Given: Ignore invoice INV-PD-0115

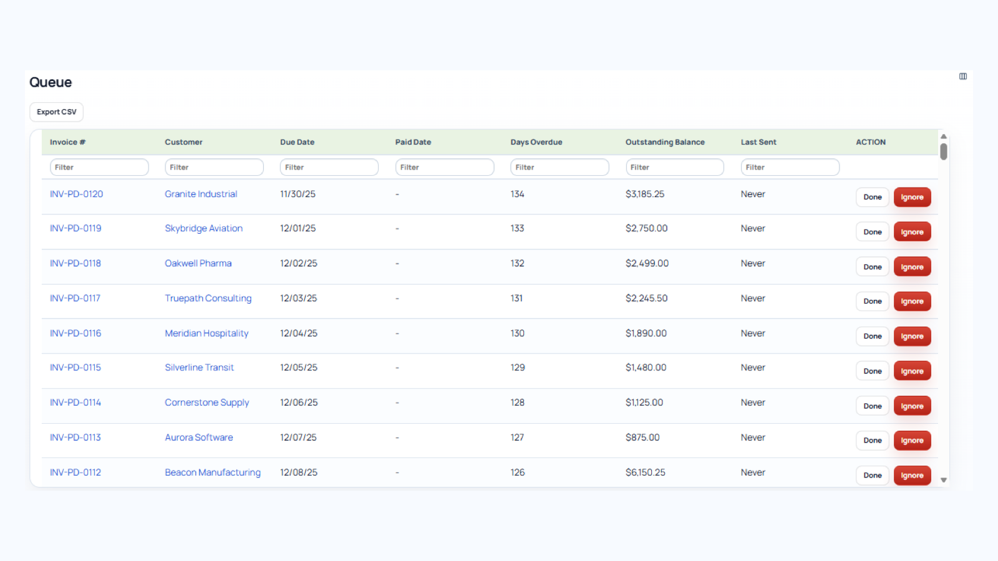Looking at the screenshot, I should (912, 371).
